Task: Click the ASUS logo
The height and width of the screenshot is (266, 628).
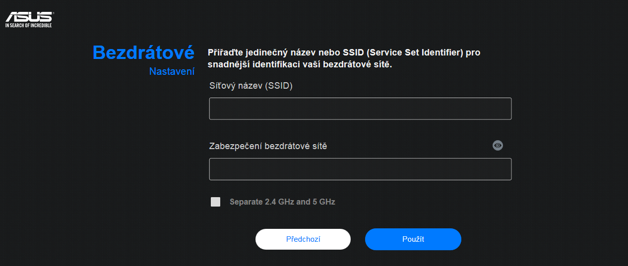Action: click(x=29, y=16)
